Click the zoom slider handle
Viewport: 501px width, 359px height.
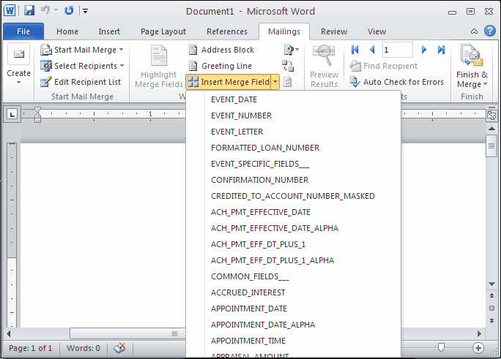point(441,348)
